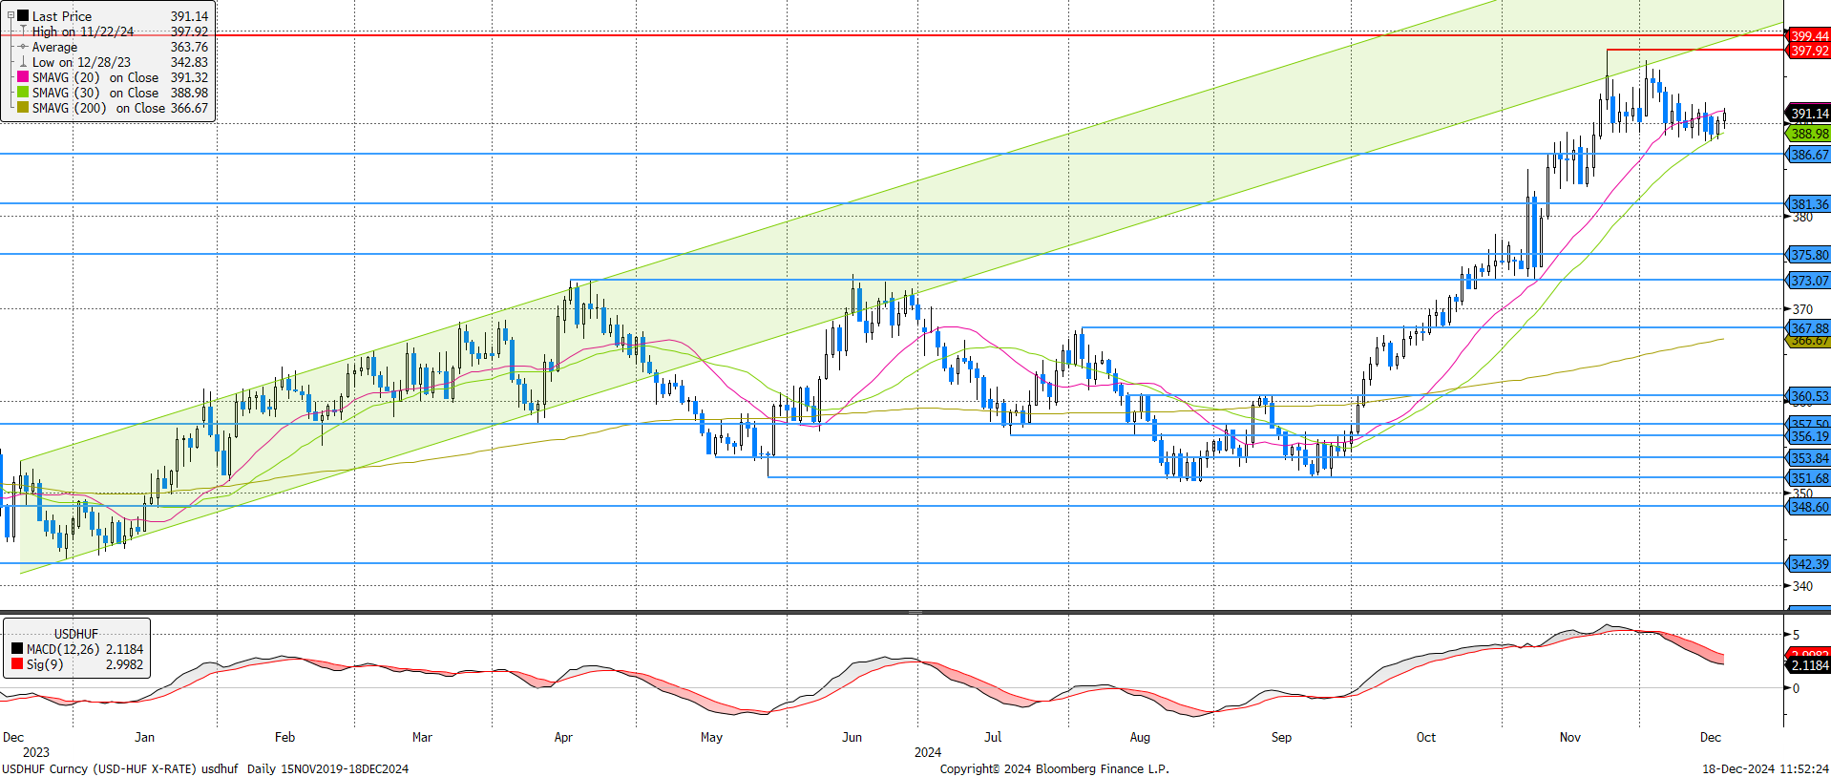The image size is (1831, 777).
Task: Click the 'Mar' month label on time axis
Action: (x=422, y=737)
